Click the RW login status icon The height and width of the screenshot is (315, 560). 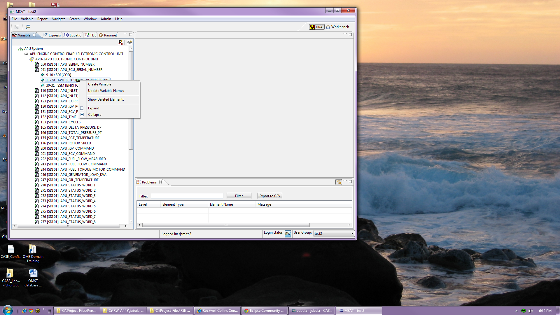point(288,234)
